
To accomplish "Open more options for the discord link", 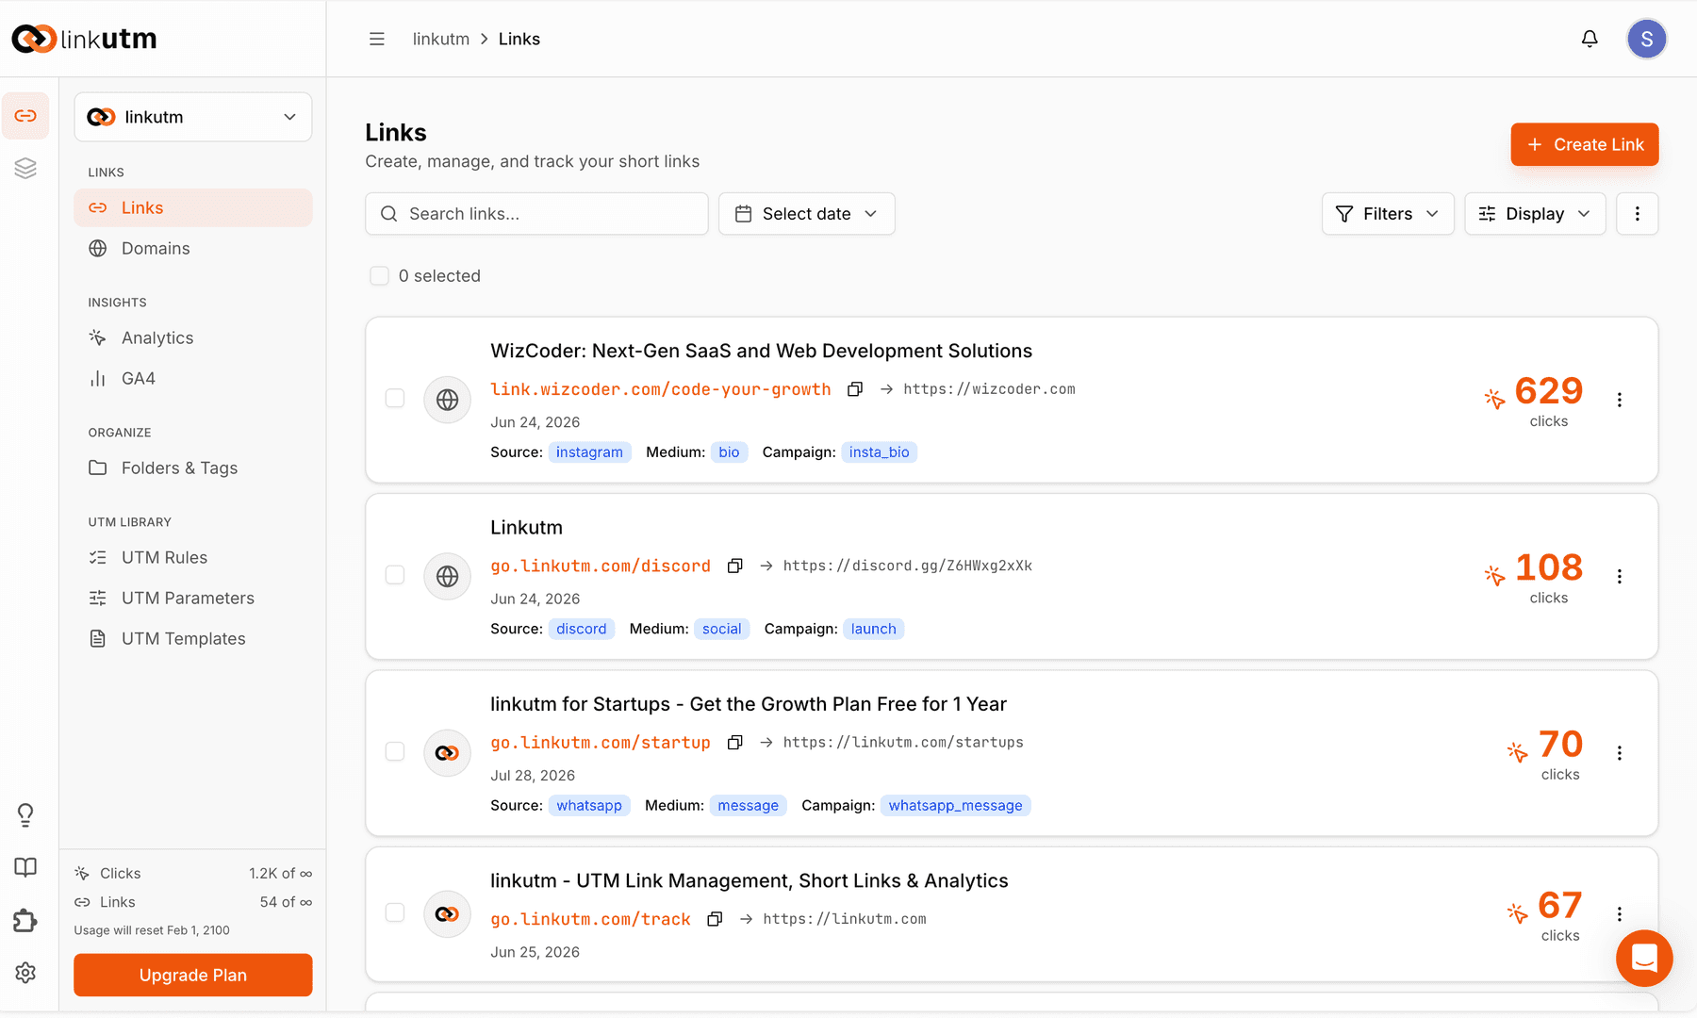I will click(1620, 576).
